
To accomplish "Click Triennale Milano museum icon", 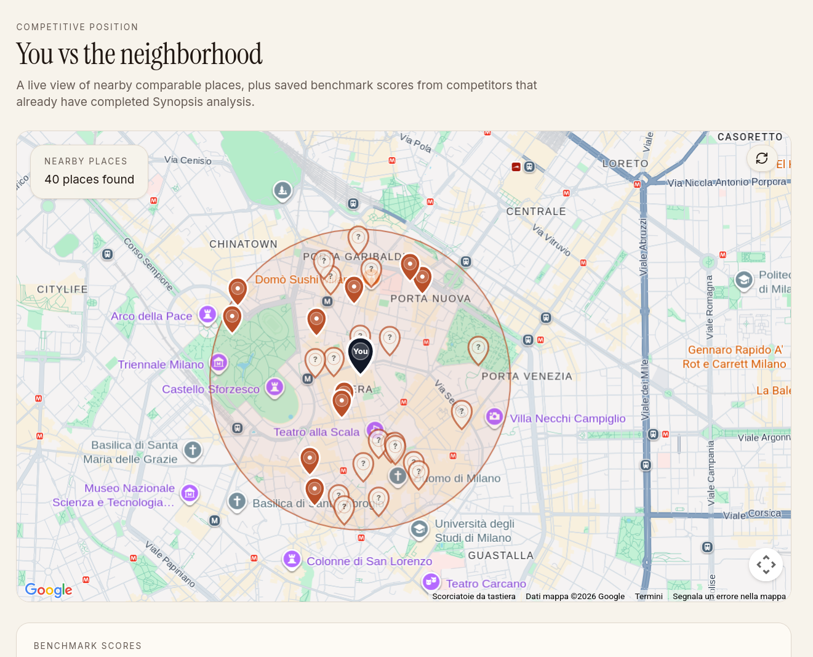I will pos(218,362).
